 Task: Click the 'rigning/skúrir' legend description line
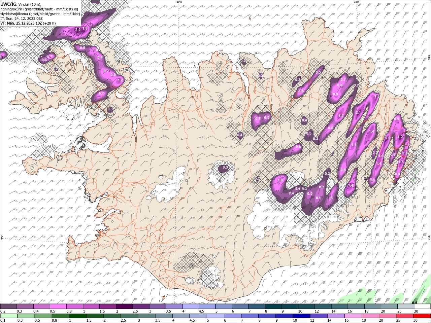40,9
